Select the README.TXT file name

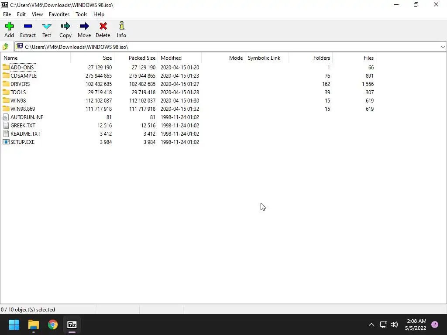pyautogui.click(x=25, y=133)
